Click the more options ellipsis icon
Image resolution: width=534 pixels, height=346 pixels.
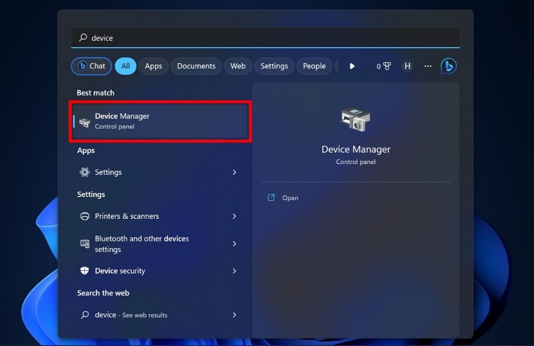[427, 66]
